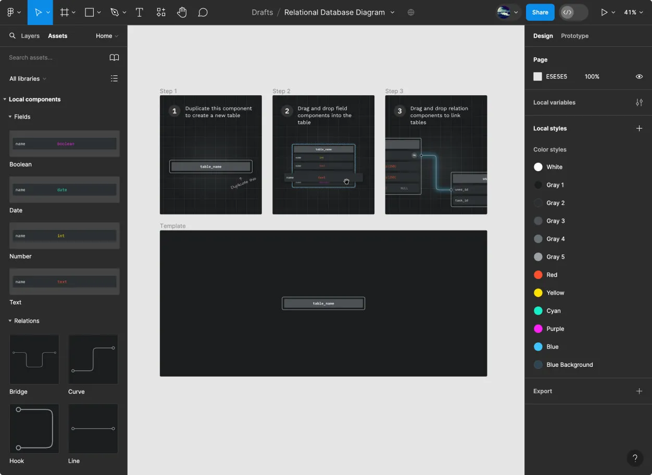Switch to the Prototype tab

tap(574, 35)
